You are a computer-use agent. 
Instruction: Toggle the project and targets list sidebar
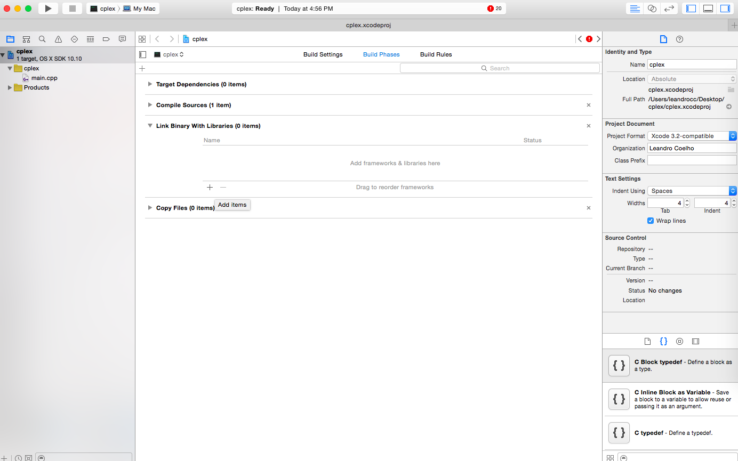point(142,54)
